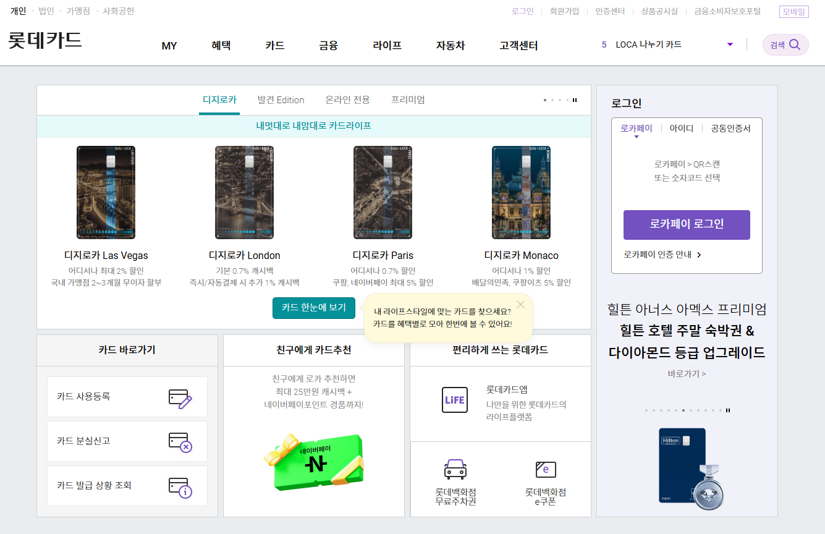This screenshot has height=534, width=825.
Task: Click arrow next to 로카페이 인증 안내
Action: pos(699,255)
